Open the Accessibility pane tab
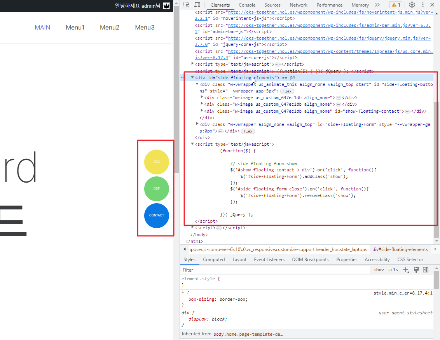This screenshot has height=340, width=440. coord(377,260)
